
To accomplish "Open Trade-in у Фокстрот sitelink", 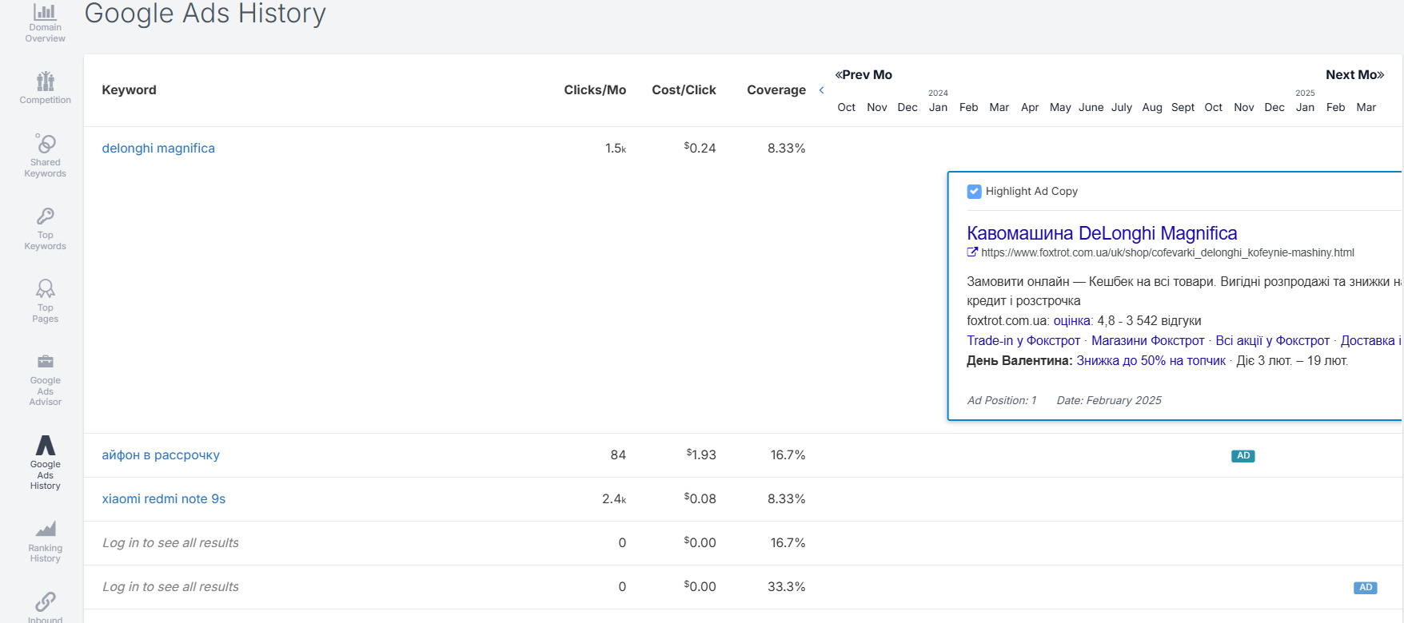I will pyautogui.click(x=1023, y=341).
